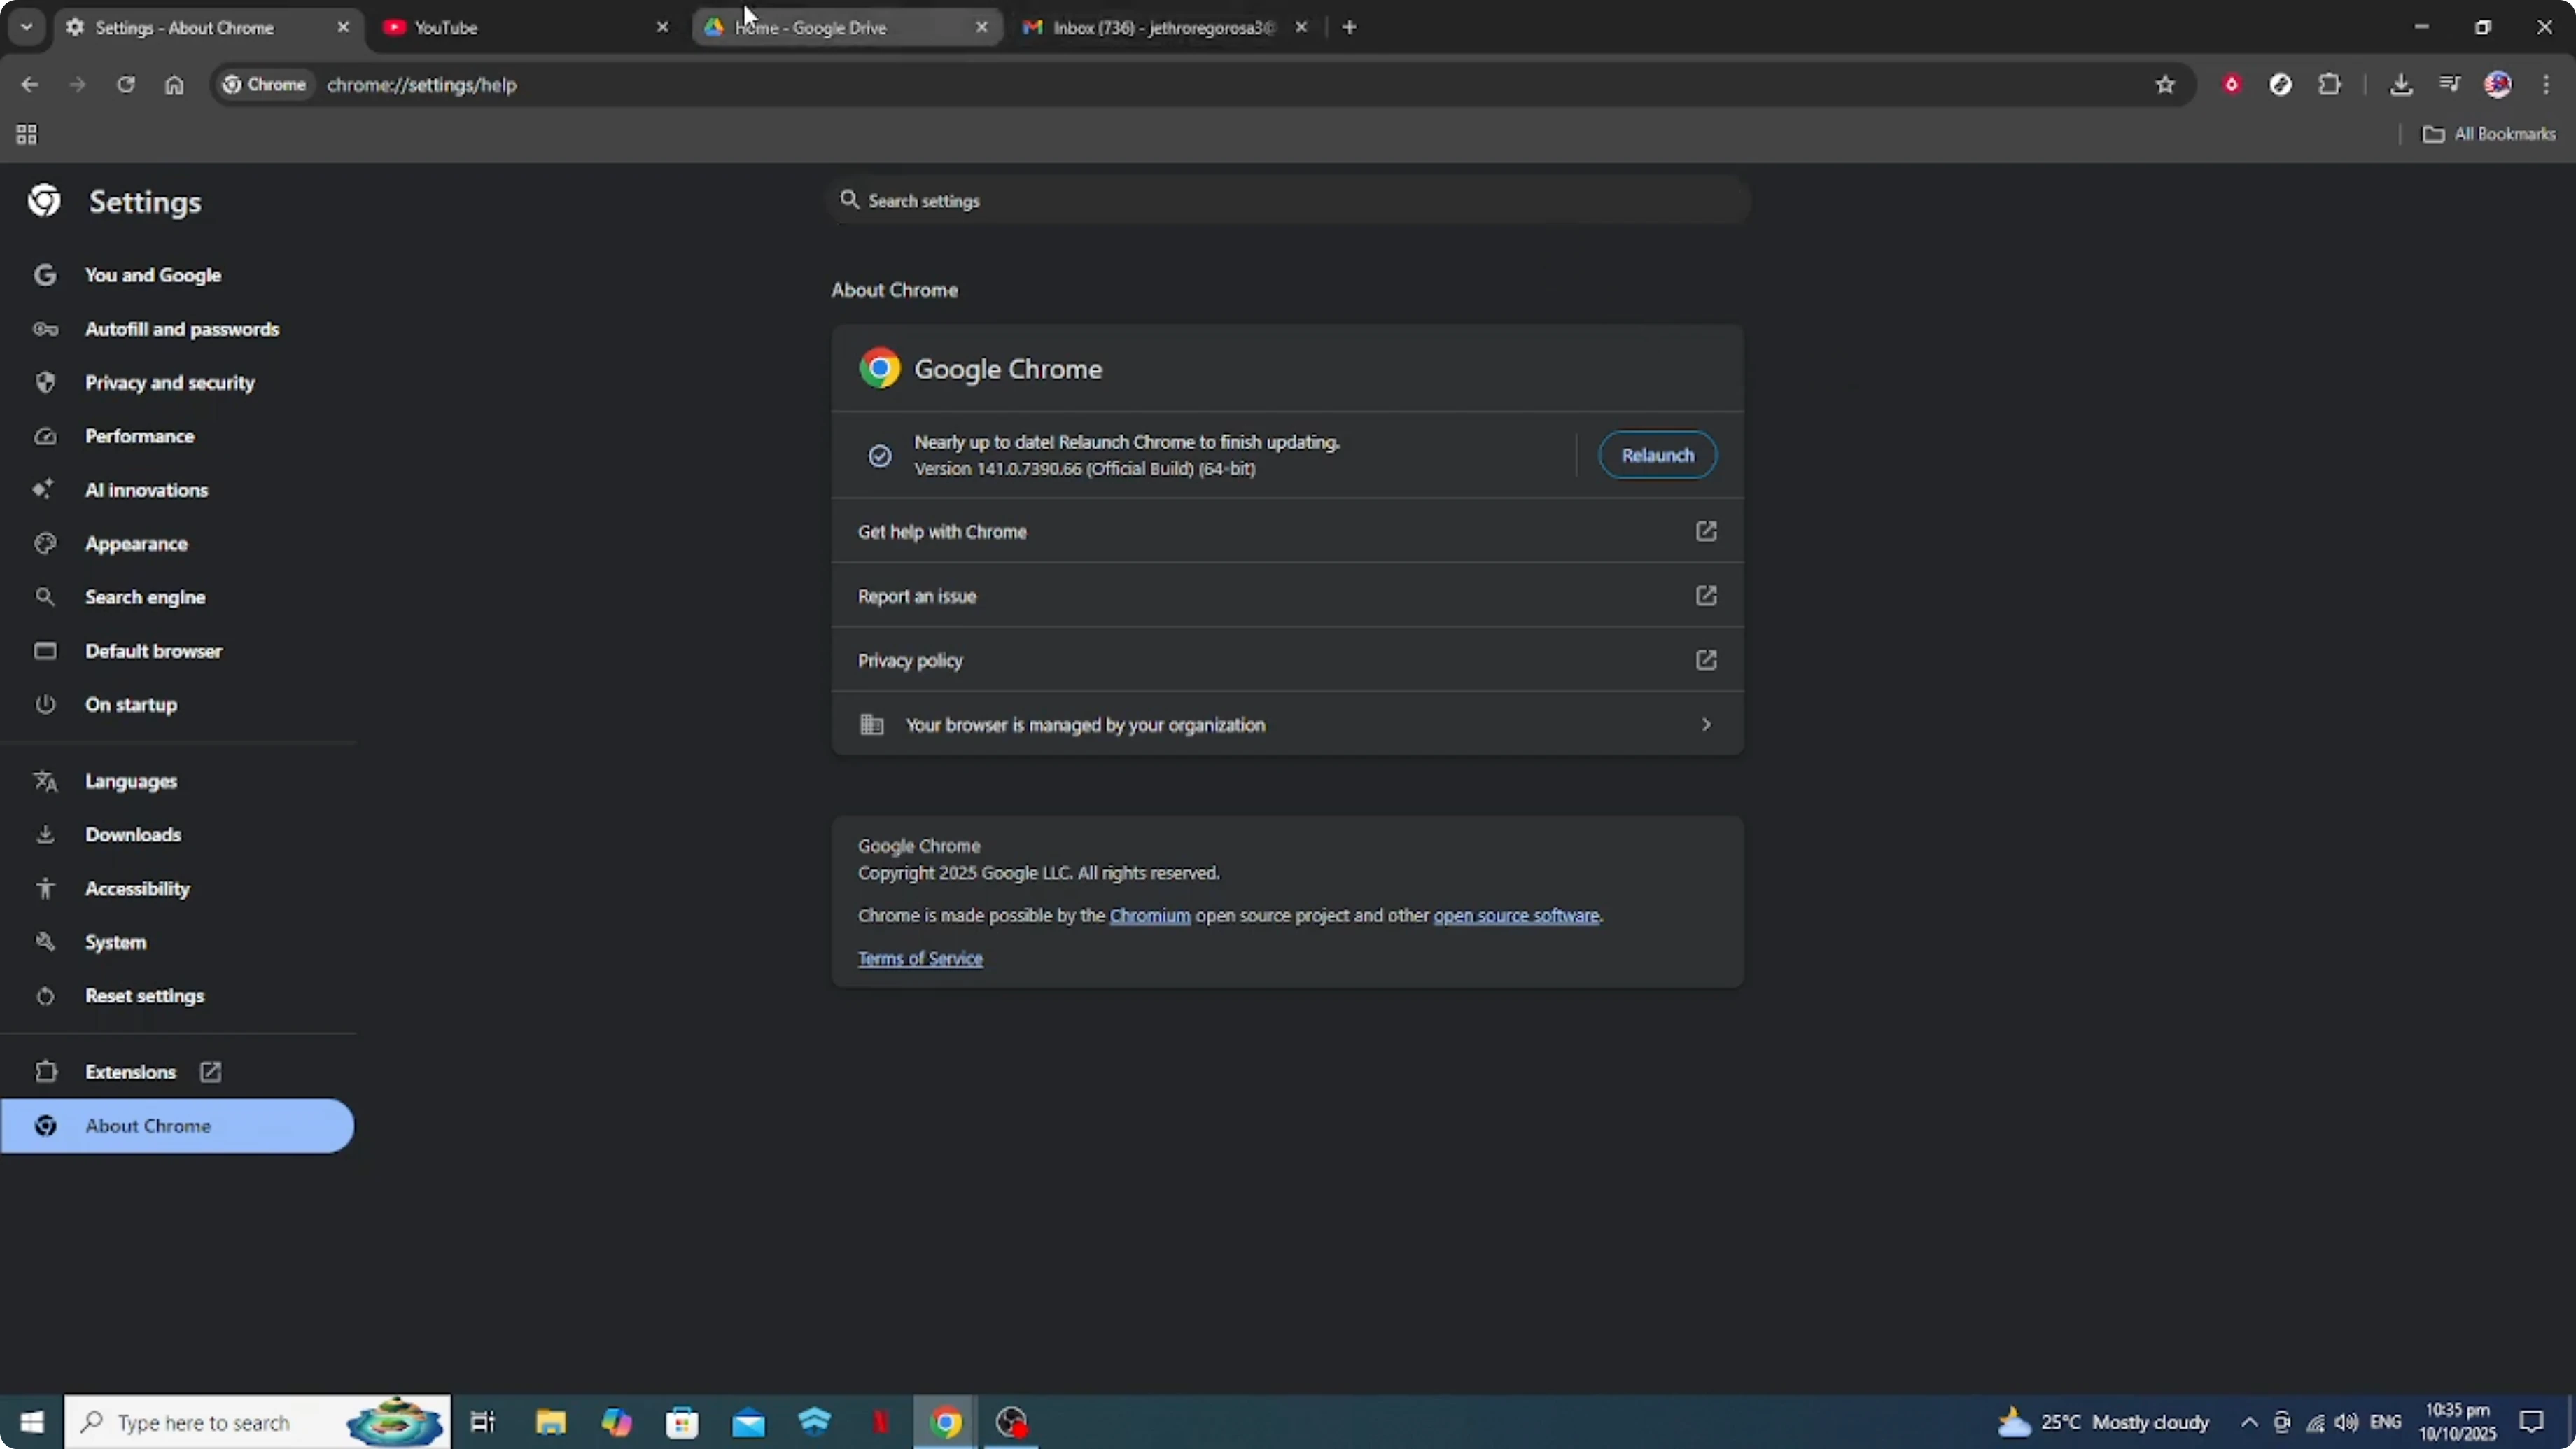This screenshot has height=1449, width=2576.
Task: Select You and Google in sidebar
Action: click(x=153, y=275)
